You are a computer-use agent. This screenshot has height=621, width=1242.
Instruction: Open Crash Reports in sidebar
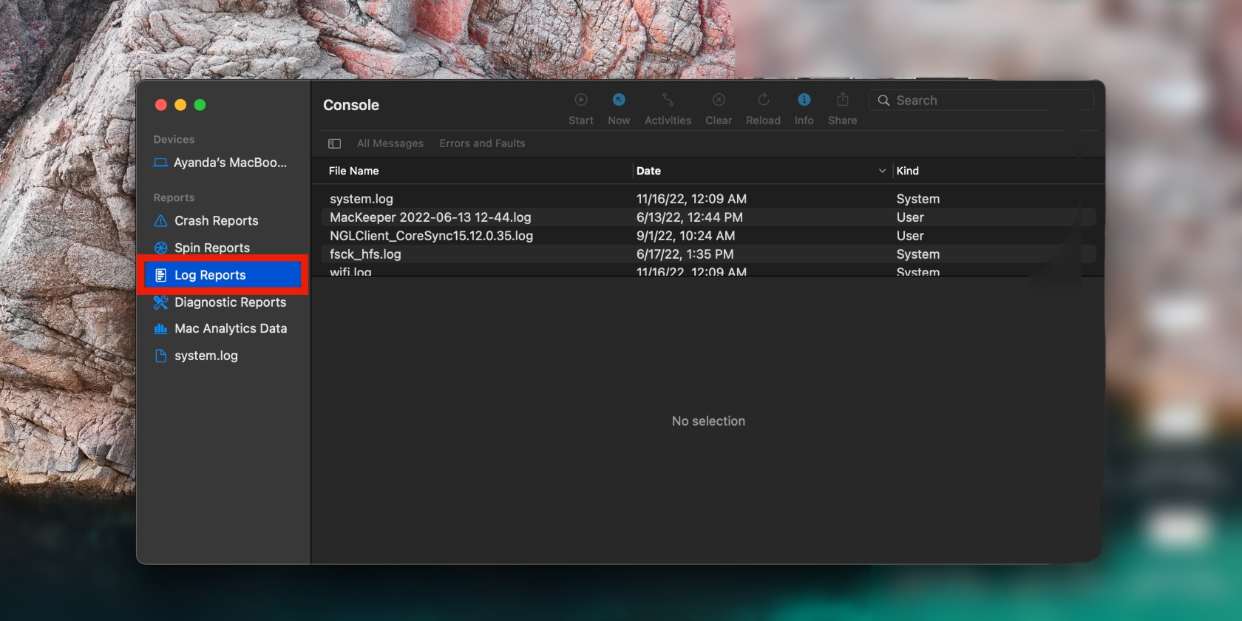[217, 221]
